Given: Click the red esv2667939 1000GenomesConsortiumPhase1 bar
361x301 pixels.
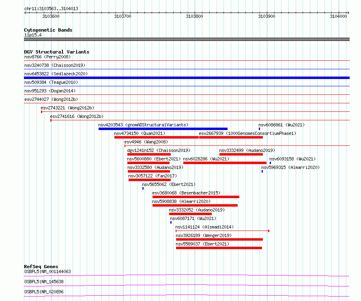Looking at the screenshot, I should coord(231,137).
